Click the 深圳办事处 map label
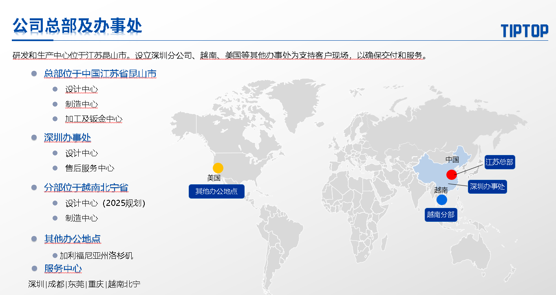 click(x=487, y=187)
